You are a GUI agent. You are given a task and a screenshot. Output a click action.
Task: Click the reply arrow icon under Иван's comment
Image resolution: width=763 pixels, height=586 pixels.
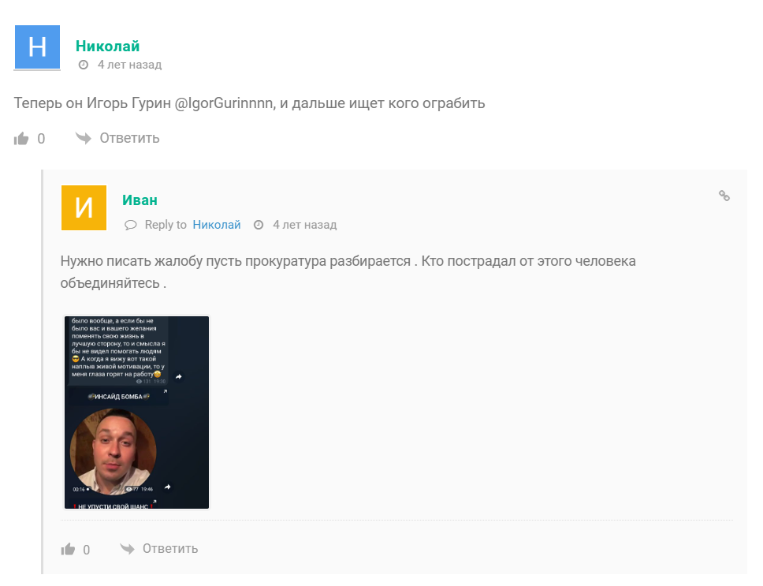coord(127,549)
